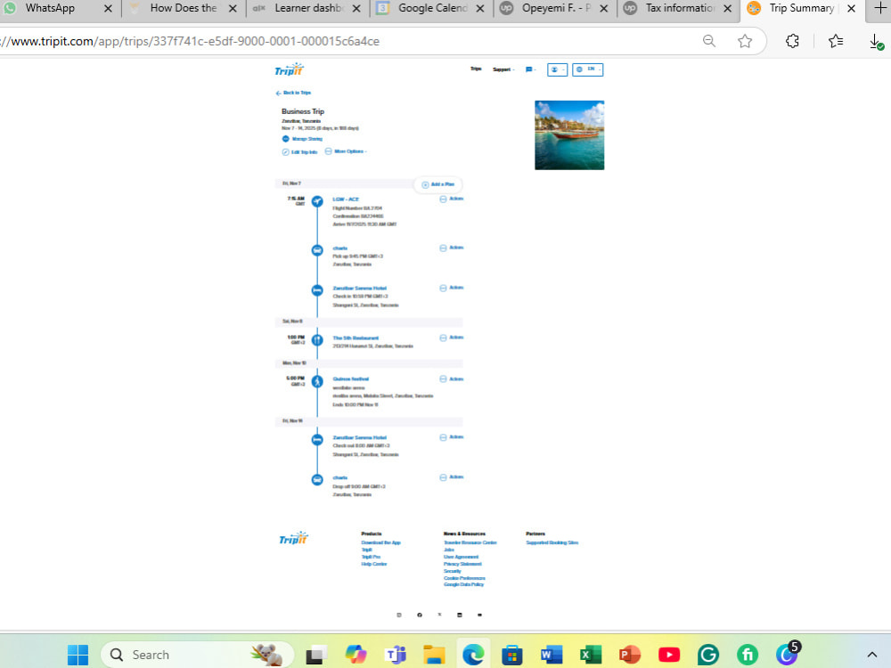Open the EN language selector
This screenshot has height=668, width=891.
pos(587,69)
